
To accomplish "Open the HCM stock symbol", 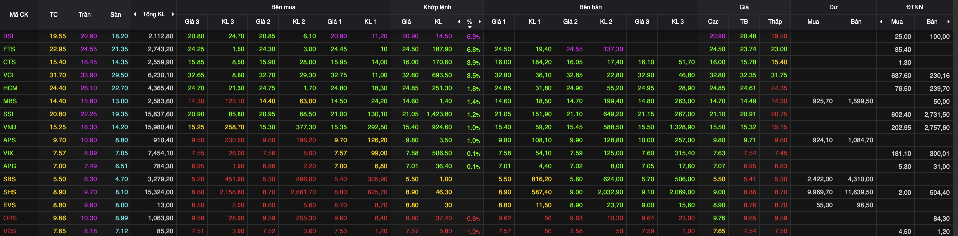I will click(10, 88).
